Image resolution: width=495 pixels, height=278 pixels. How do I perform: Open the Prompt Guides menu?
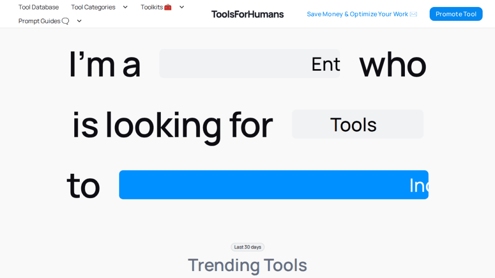coord(44,21)
